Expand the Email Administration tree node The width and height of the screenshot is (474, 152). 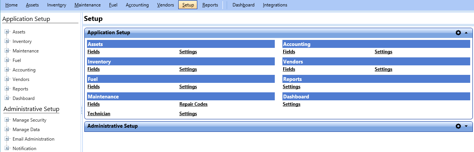(7, 139)
